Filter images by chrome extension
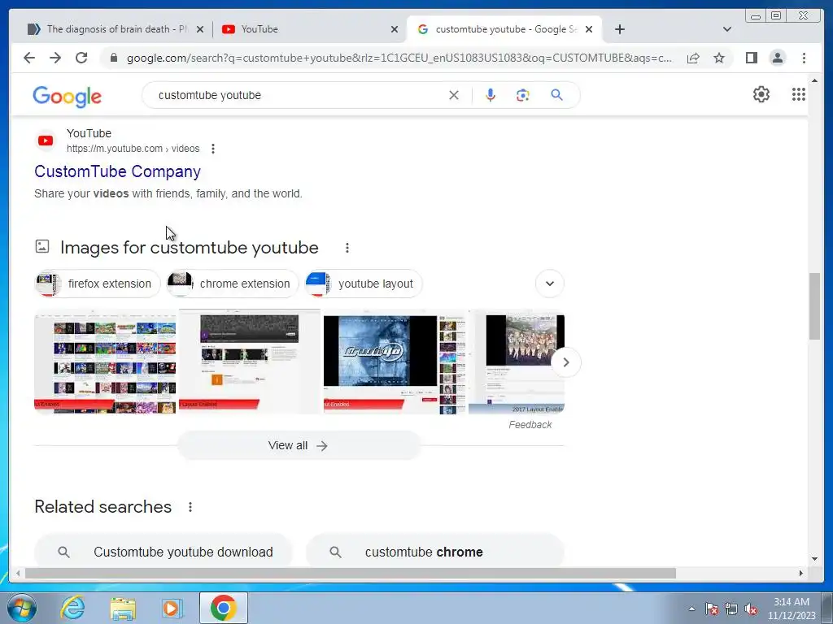833x624 pixels. click(233, 284)
